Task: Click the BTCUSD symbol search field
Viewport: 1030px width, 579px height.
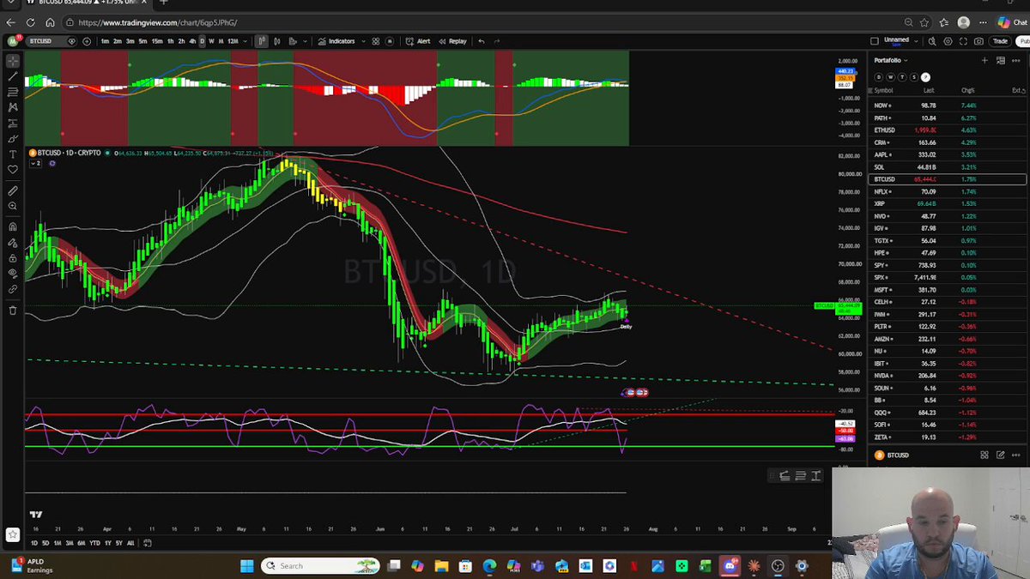Action: coord(50,41)
